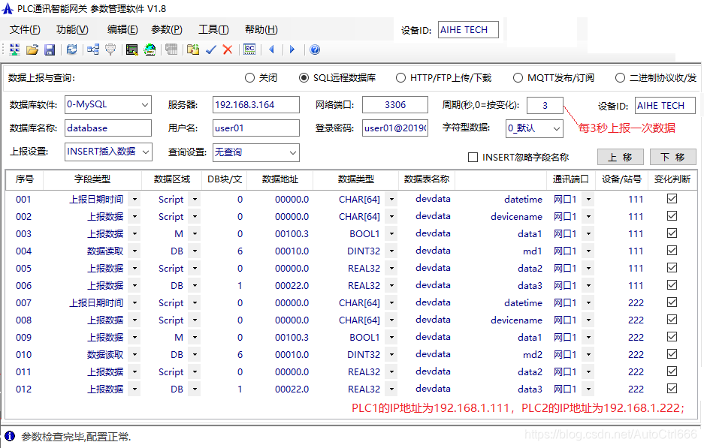
Task: Click the network devices icon in toolbar
Action: point(14,50)
